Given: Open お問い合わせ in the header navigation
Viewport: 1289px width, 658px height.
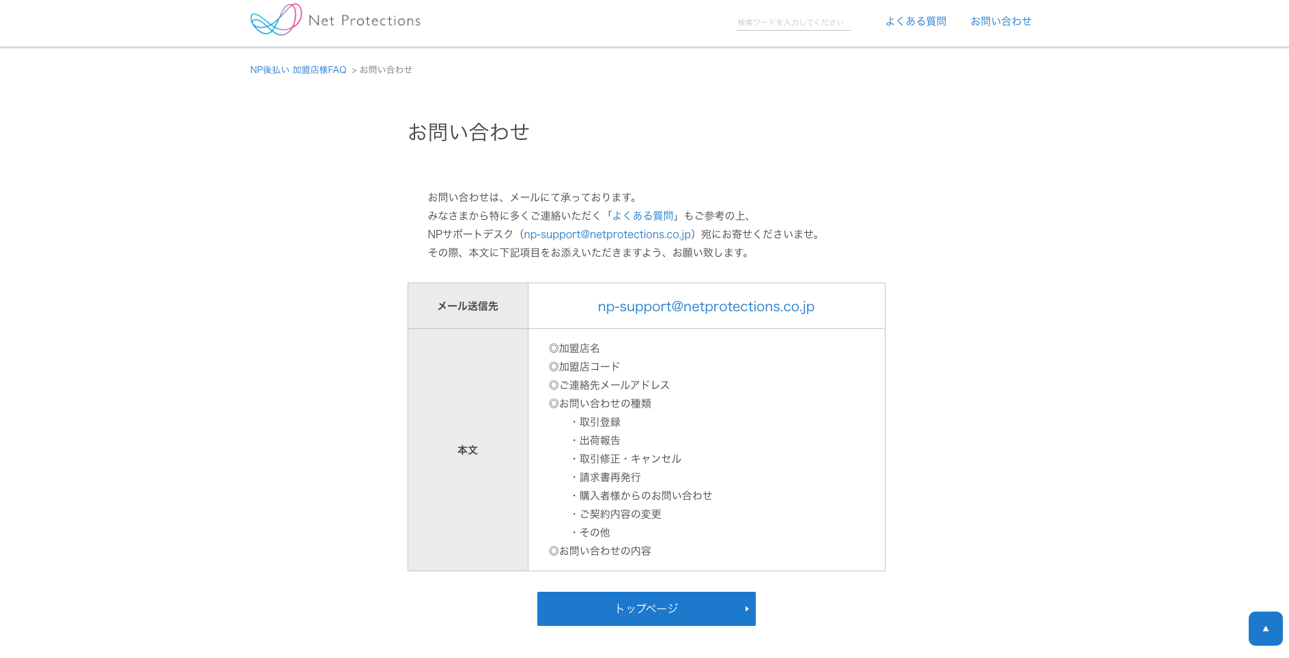Looking at the screenshot, I should coord(1001,21).
